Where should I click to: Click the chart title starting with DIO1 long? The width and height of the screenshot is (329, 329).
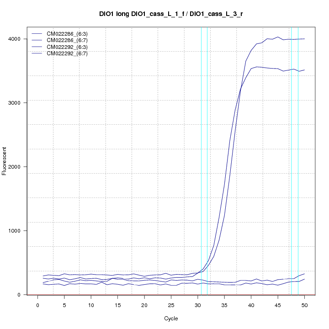[x=171, y=14]
